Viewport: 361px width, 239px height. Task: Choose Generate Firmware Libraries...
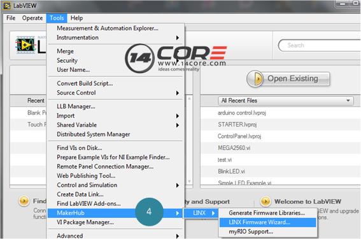268,213
